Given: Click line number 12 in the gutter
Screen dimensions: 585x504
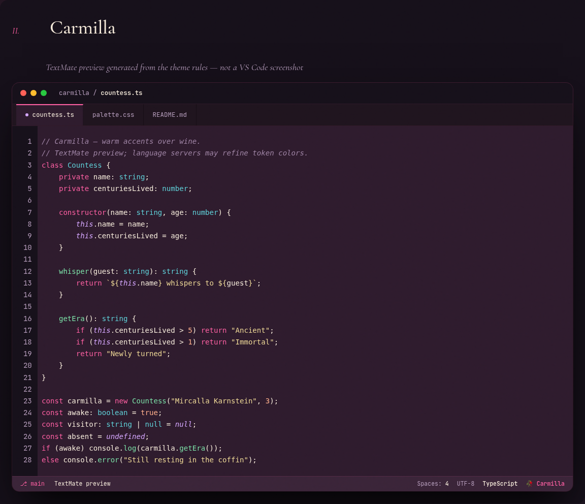Looking at the screenshot, I should tap(27, 271).
